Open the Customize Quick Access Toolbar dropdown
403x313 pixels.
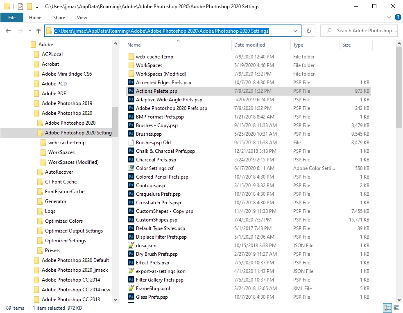[37, 7]
